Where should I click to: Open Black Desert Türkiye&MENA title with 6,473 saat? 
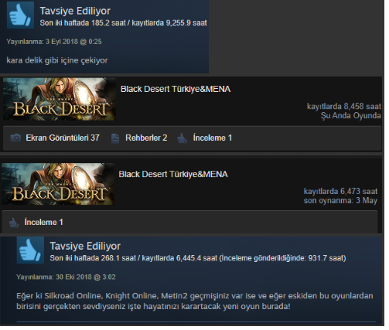173,175
